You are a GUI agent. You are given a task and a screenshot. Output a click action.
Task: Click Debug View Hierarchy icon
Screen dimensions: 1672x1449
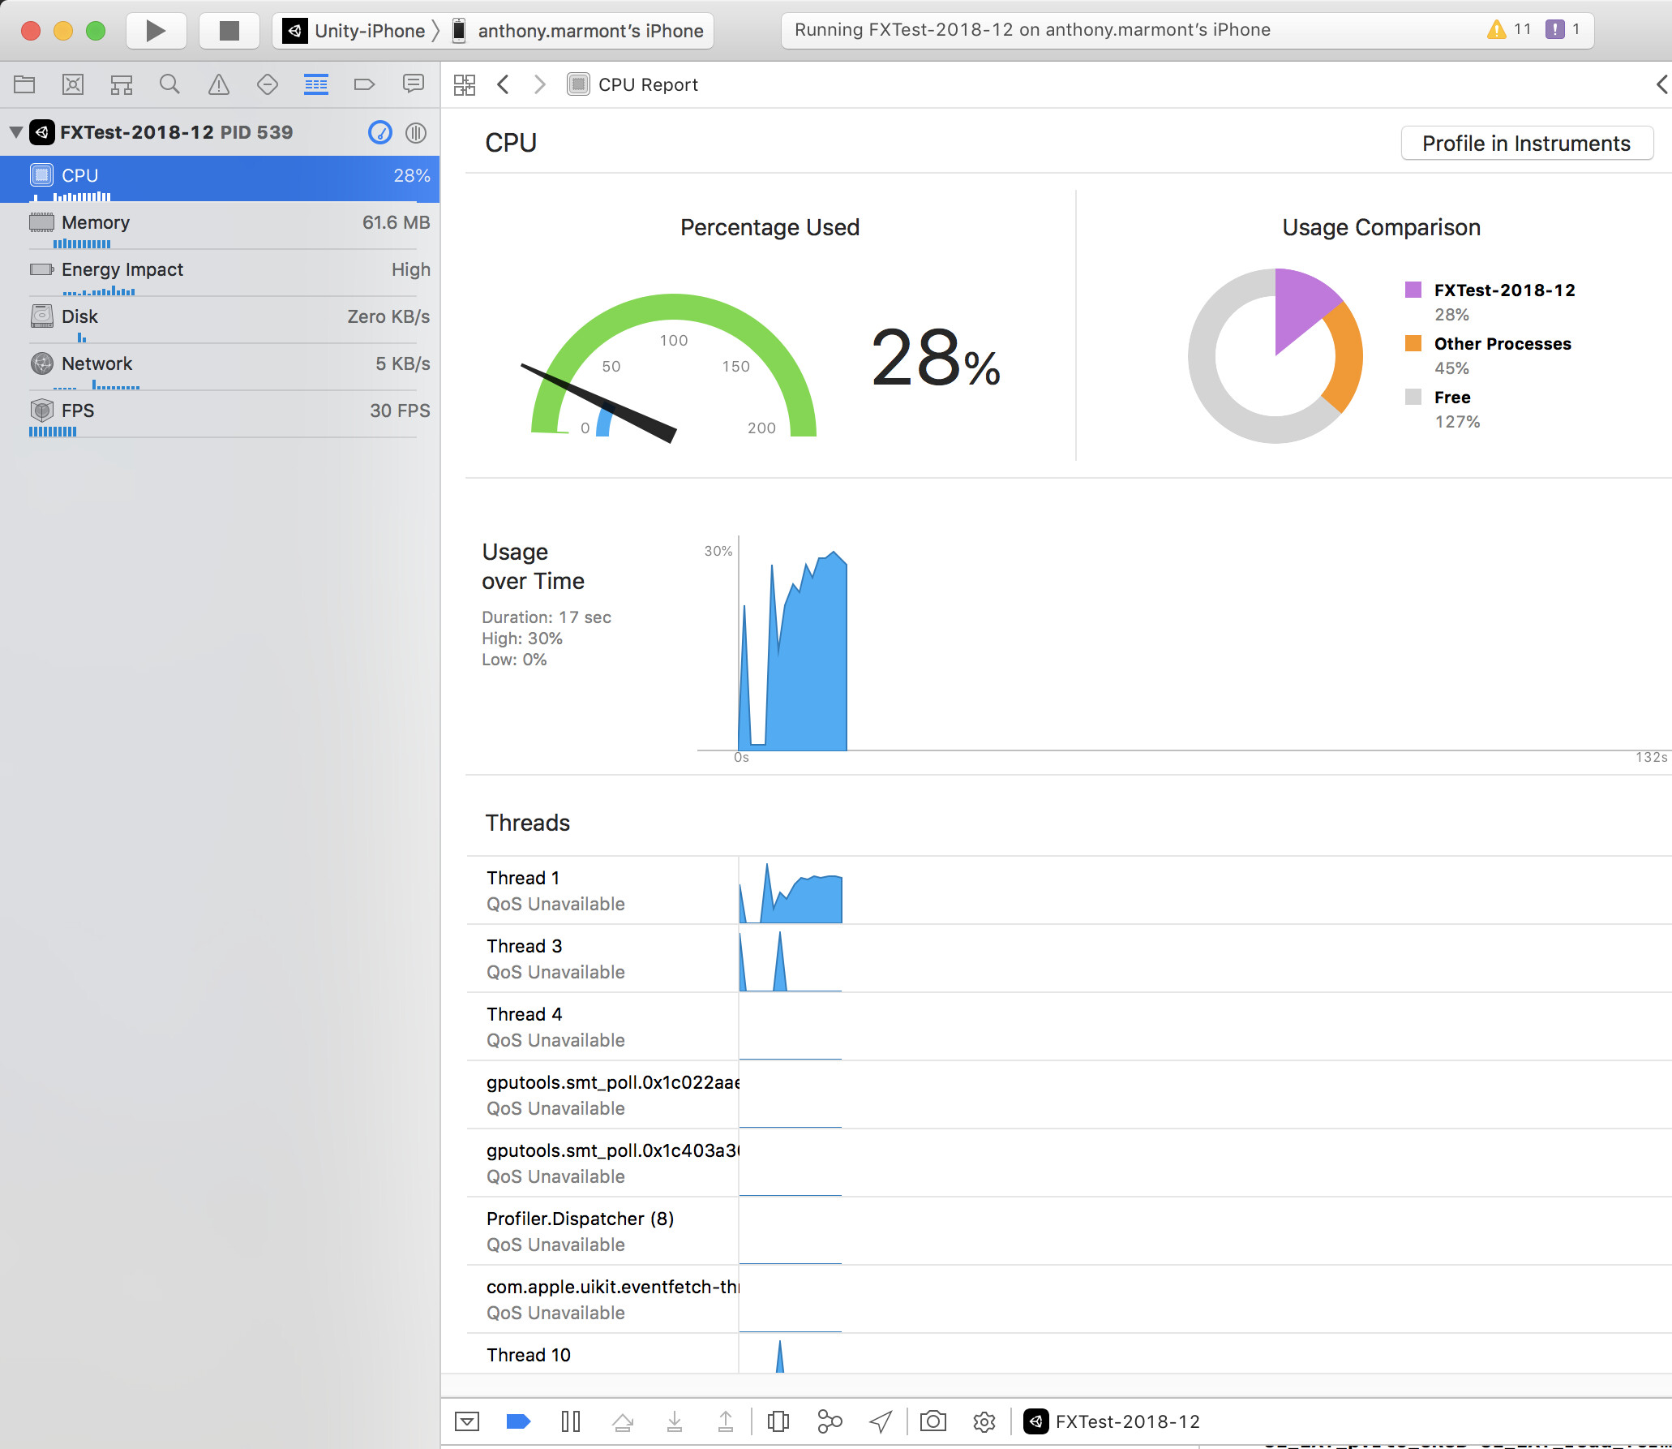(x=778, y=1421)
